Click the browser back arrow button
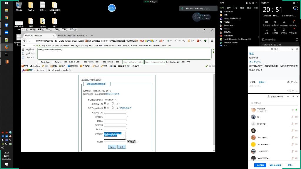 click(24, 41)
